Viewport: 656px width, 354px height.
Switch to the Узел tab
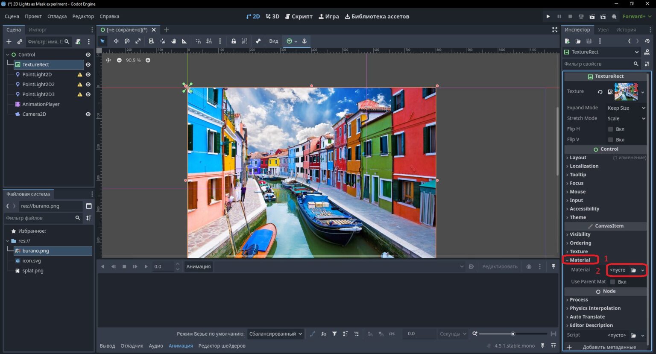tap(603, 29)
